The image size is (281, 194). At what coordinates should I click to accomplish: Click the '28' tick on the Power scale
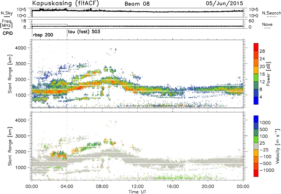(x=262, y=51)
